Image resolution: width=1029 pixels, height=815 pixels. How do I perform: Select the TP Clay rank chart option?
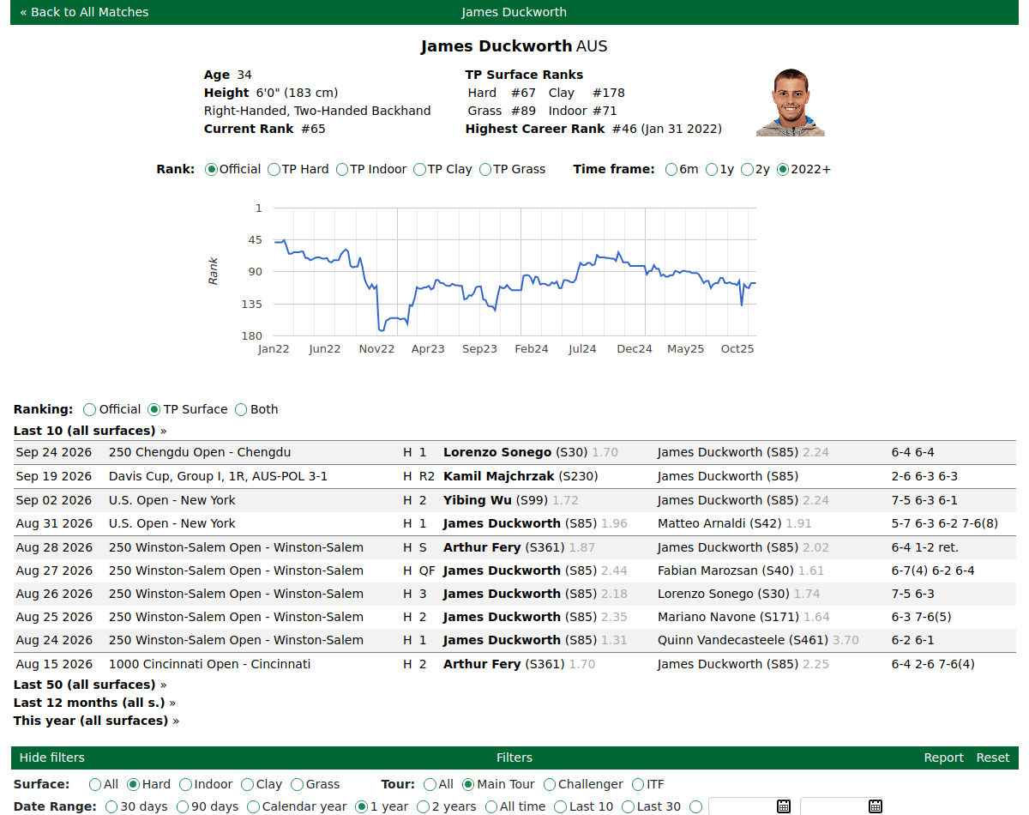coord(419,169)
